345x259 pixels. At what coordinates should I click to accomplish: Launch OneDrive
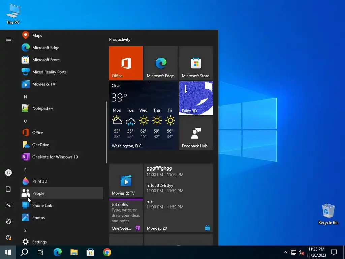62,145
